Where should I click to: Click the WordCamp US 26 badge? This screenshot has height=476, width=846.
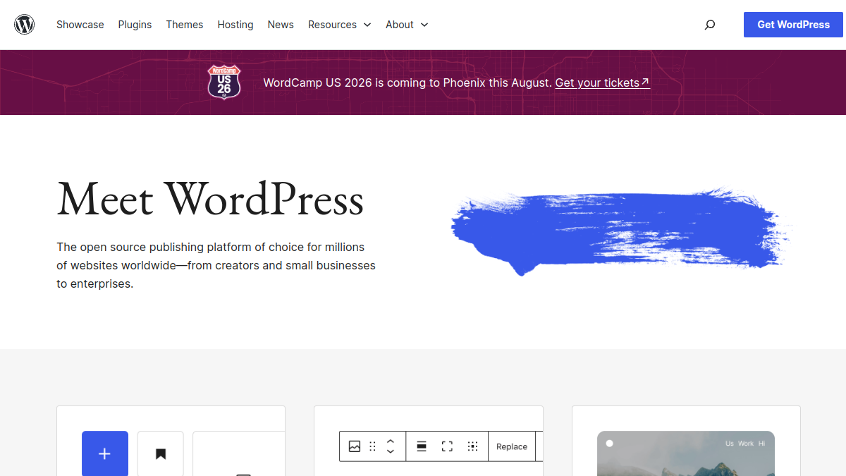click(224, 82)
